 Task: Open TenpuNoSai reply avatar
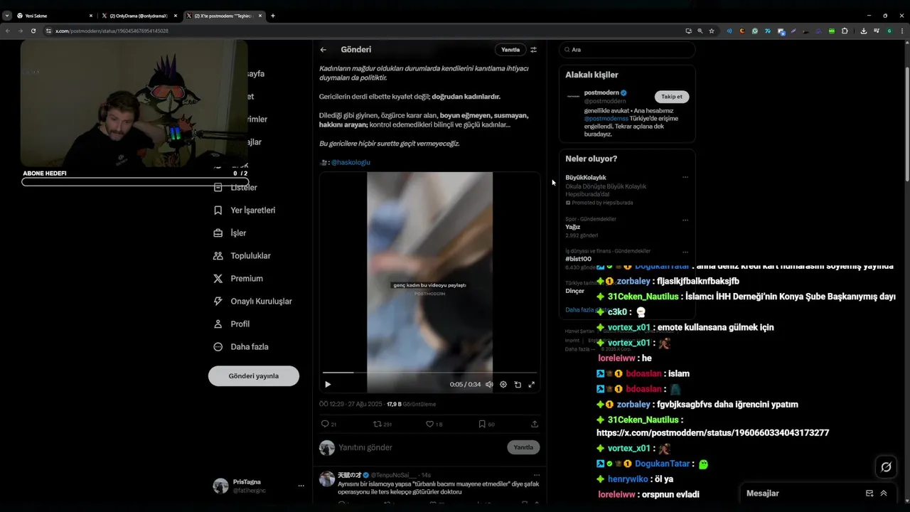point(327,479)
